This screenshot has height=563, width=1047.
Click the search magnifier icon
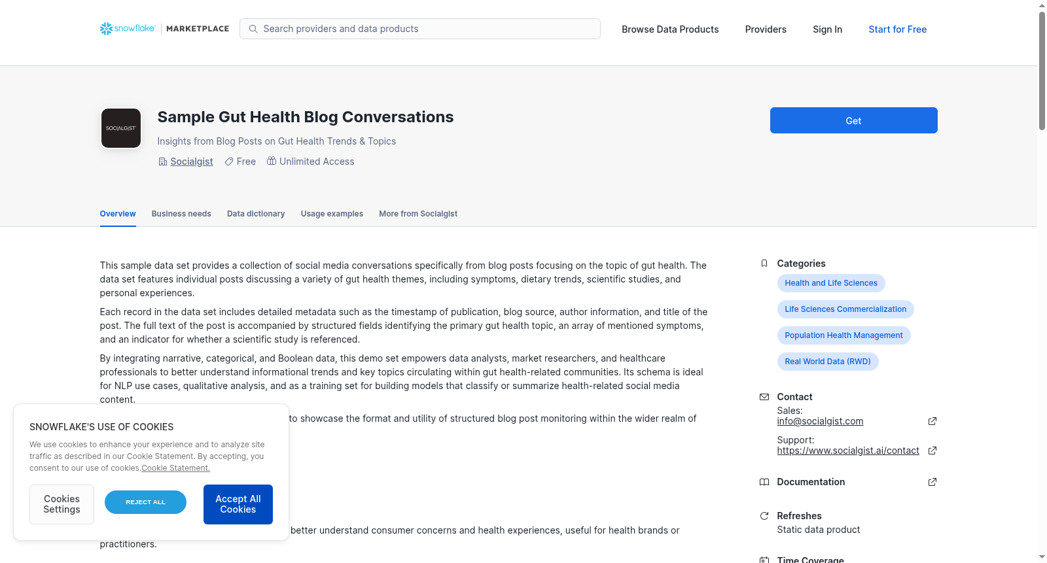(x=253, y=29)
